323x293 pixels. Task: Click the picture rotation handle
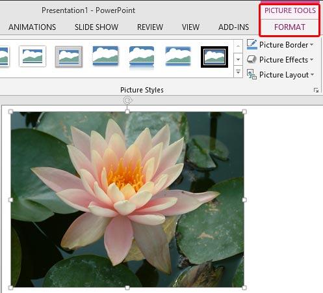pyautogui.click(x=127, y=100)
